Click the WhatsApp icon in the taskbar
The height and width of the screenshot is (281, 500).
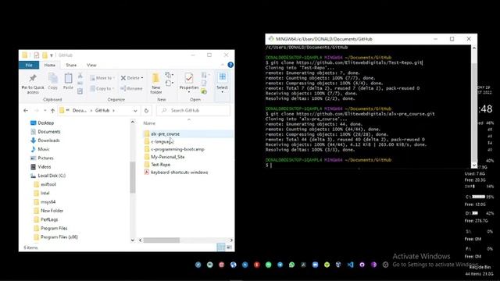291,265
